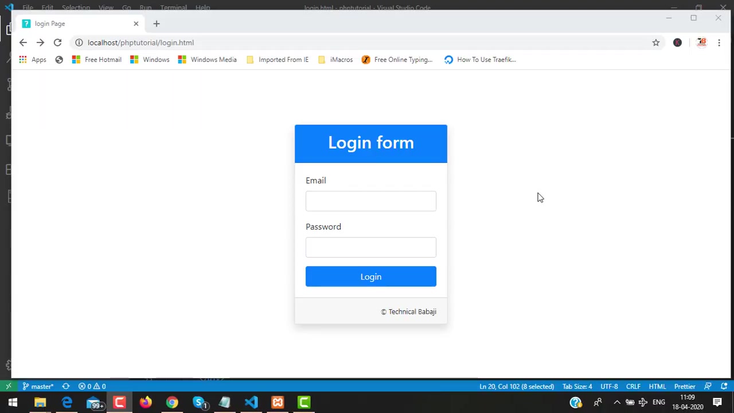The image size is (734, 413).
Task: Open the master git branch indicator
Action: (x=38, y=386)
